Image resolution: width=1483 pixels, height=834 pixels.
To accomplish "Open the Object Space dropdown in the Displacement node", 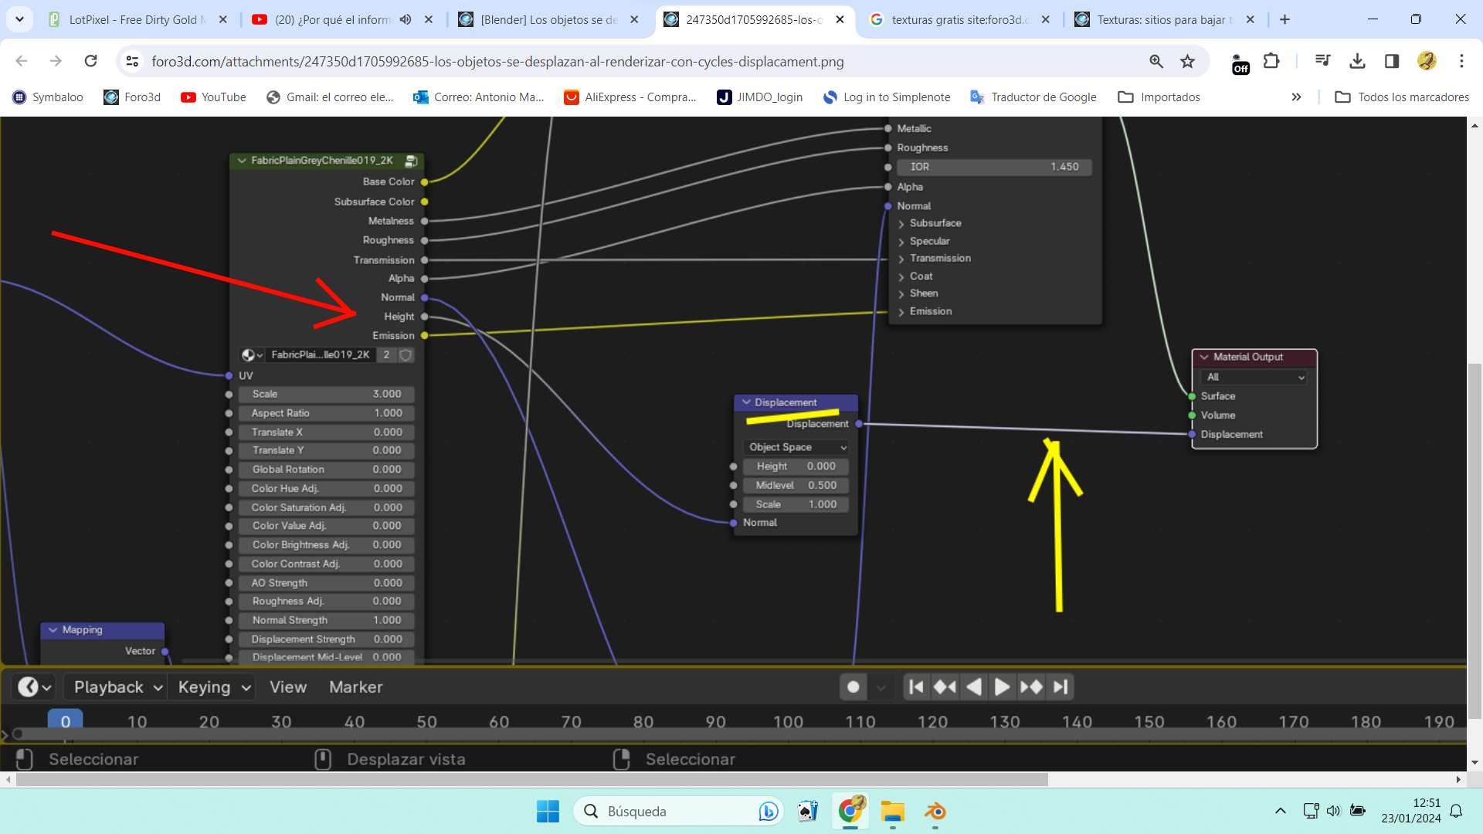I will (797, 447).
